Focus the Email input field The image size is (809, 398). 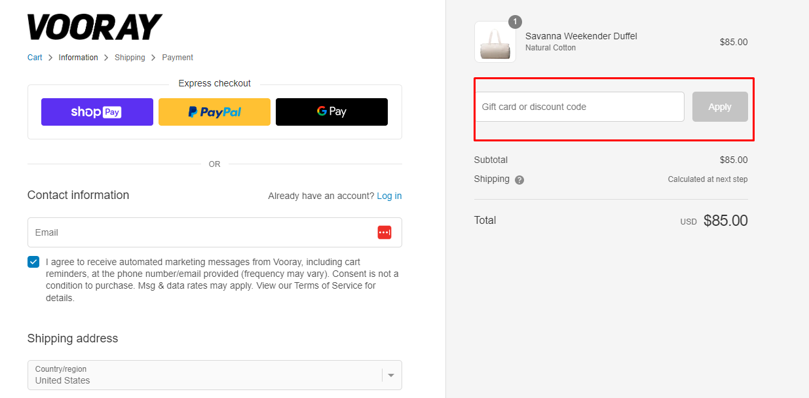point(215,232)
